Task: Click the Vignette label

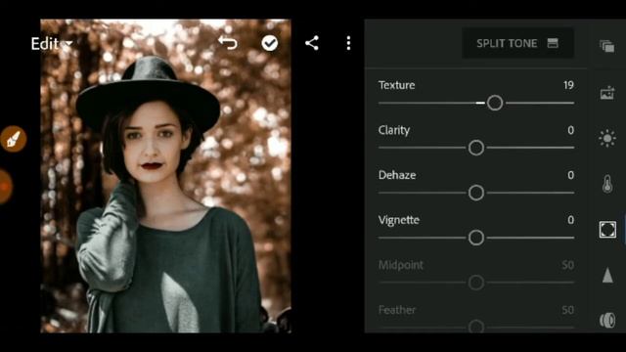Action: [399, 220]
